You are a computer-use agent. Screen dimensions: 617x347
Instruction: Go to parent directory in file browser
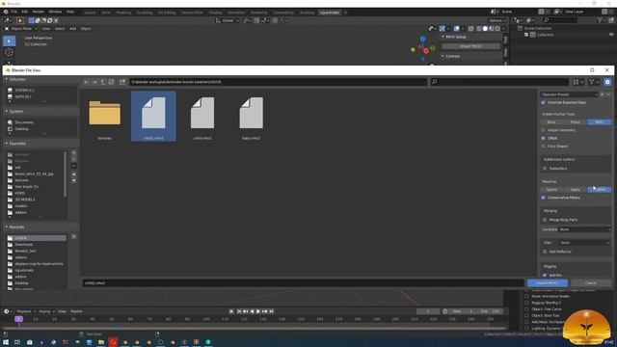(x=103, y=82)
